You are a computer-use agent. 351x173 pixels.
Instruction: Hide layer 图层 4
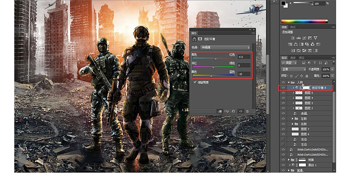click(x=283, y=98)
